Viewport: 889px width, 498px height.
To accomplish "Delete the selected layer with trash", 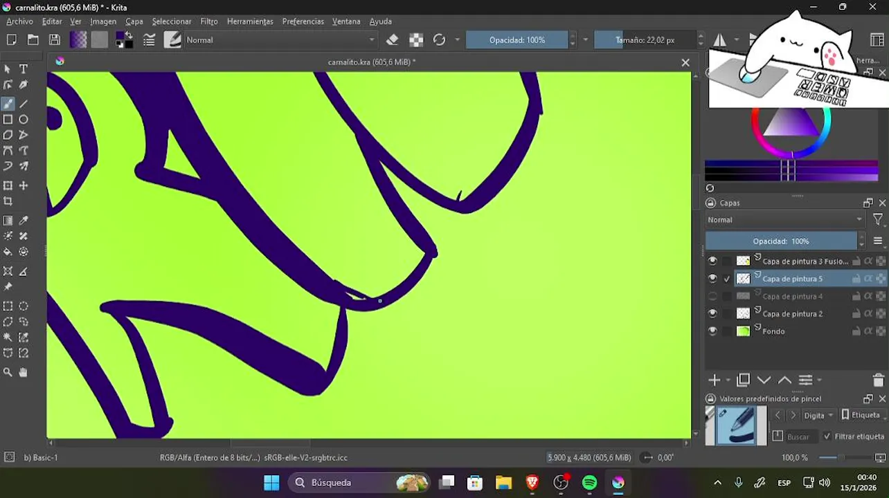I will pos(879,380).
